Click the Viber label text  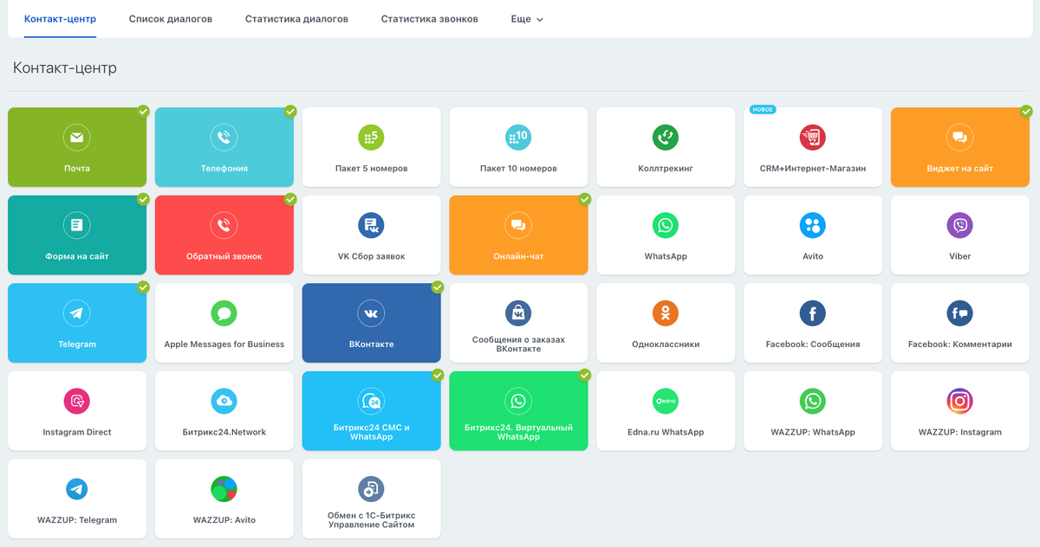[959, 256]
